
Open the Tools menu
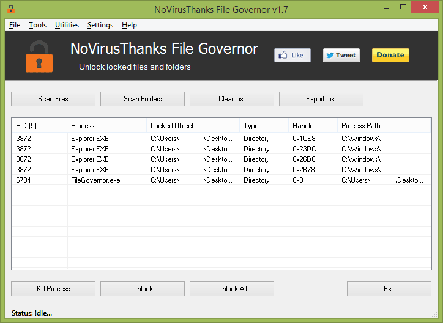(37, 25)
